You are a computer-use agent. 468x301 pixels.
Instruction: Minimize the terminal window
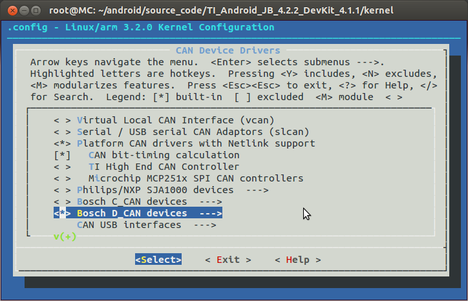pyautogui.click(x=24, y=11)
